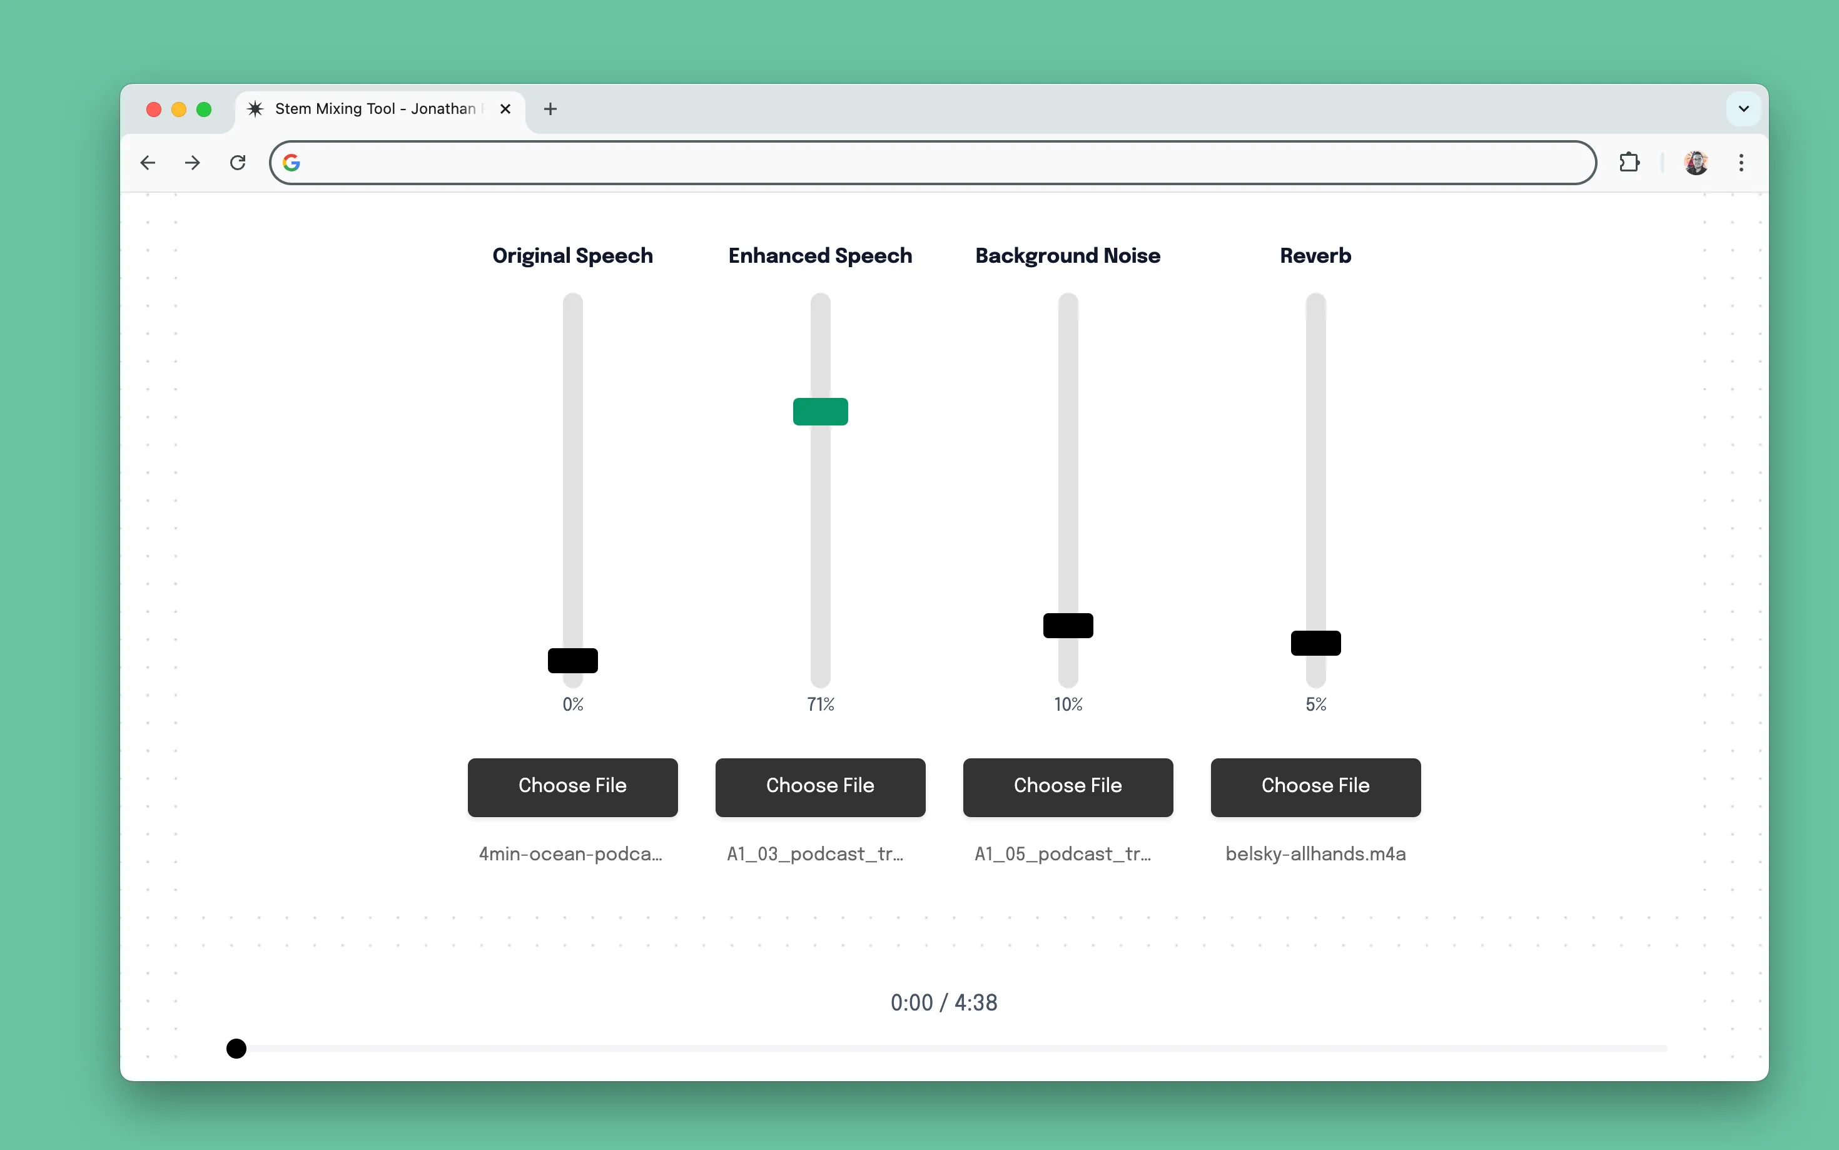
Task: Click the browser forward arrow
Action: pyautogui.click(x=192, y=163)
